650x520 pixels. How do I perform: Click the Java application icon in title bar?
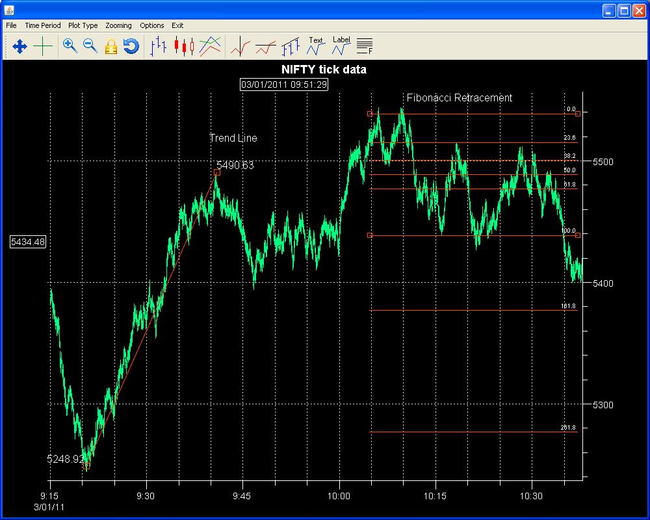point(9,10)
